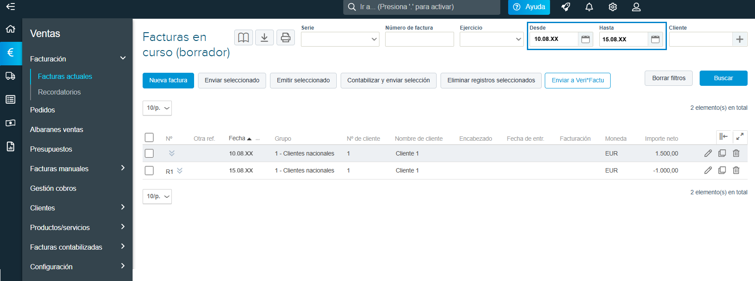
Task: Edit the 1.500,00 invoice with pencil icon
Action: coord(708,153)
